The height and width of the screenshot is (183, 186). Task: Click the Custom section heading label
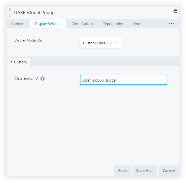coord(20,62)
